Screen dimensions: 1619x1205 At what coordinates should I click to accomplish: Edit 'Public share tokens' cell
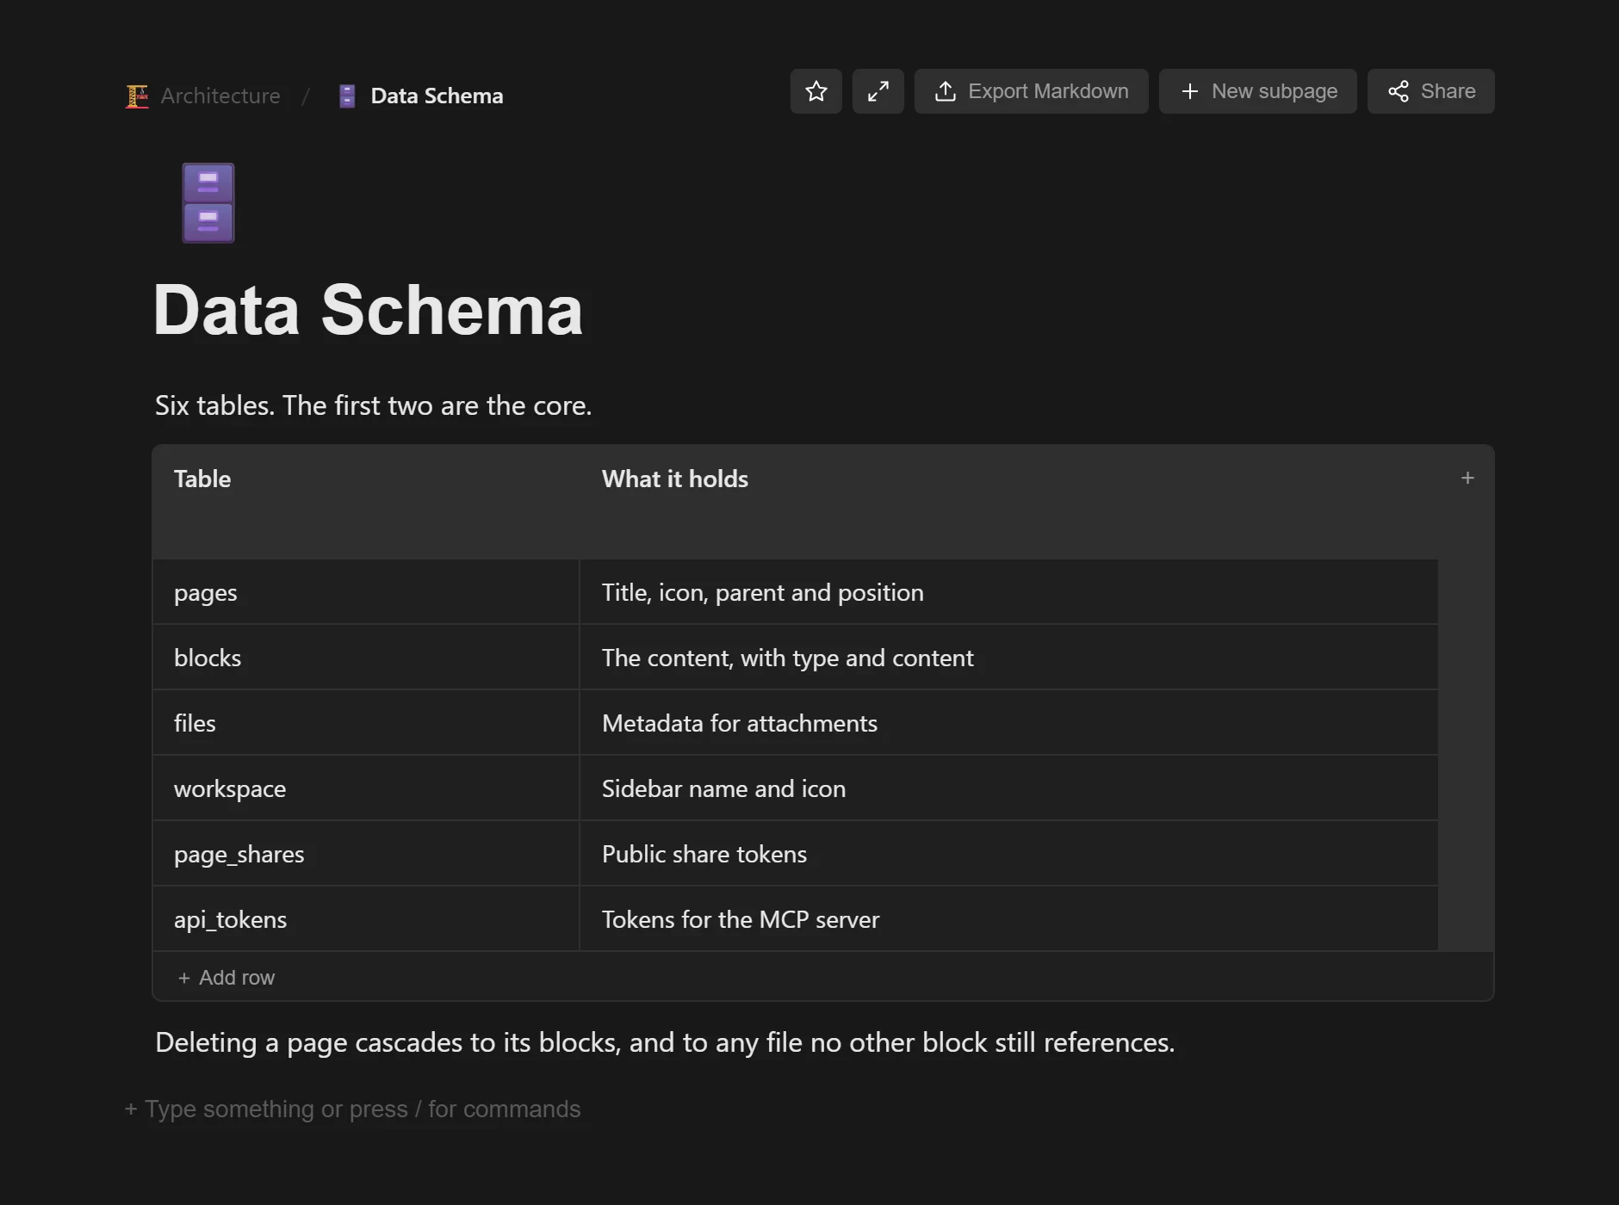click(1008, 854)
